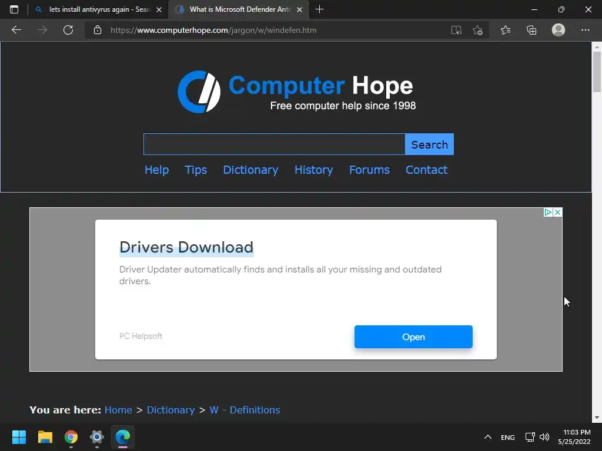
Task: Click the 'Drivers Download' ad headline
Action: (186, 247)
